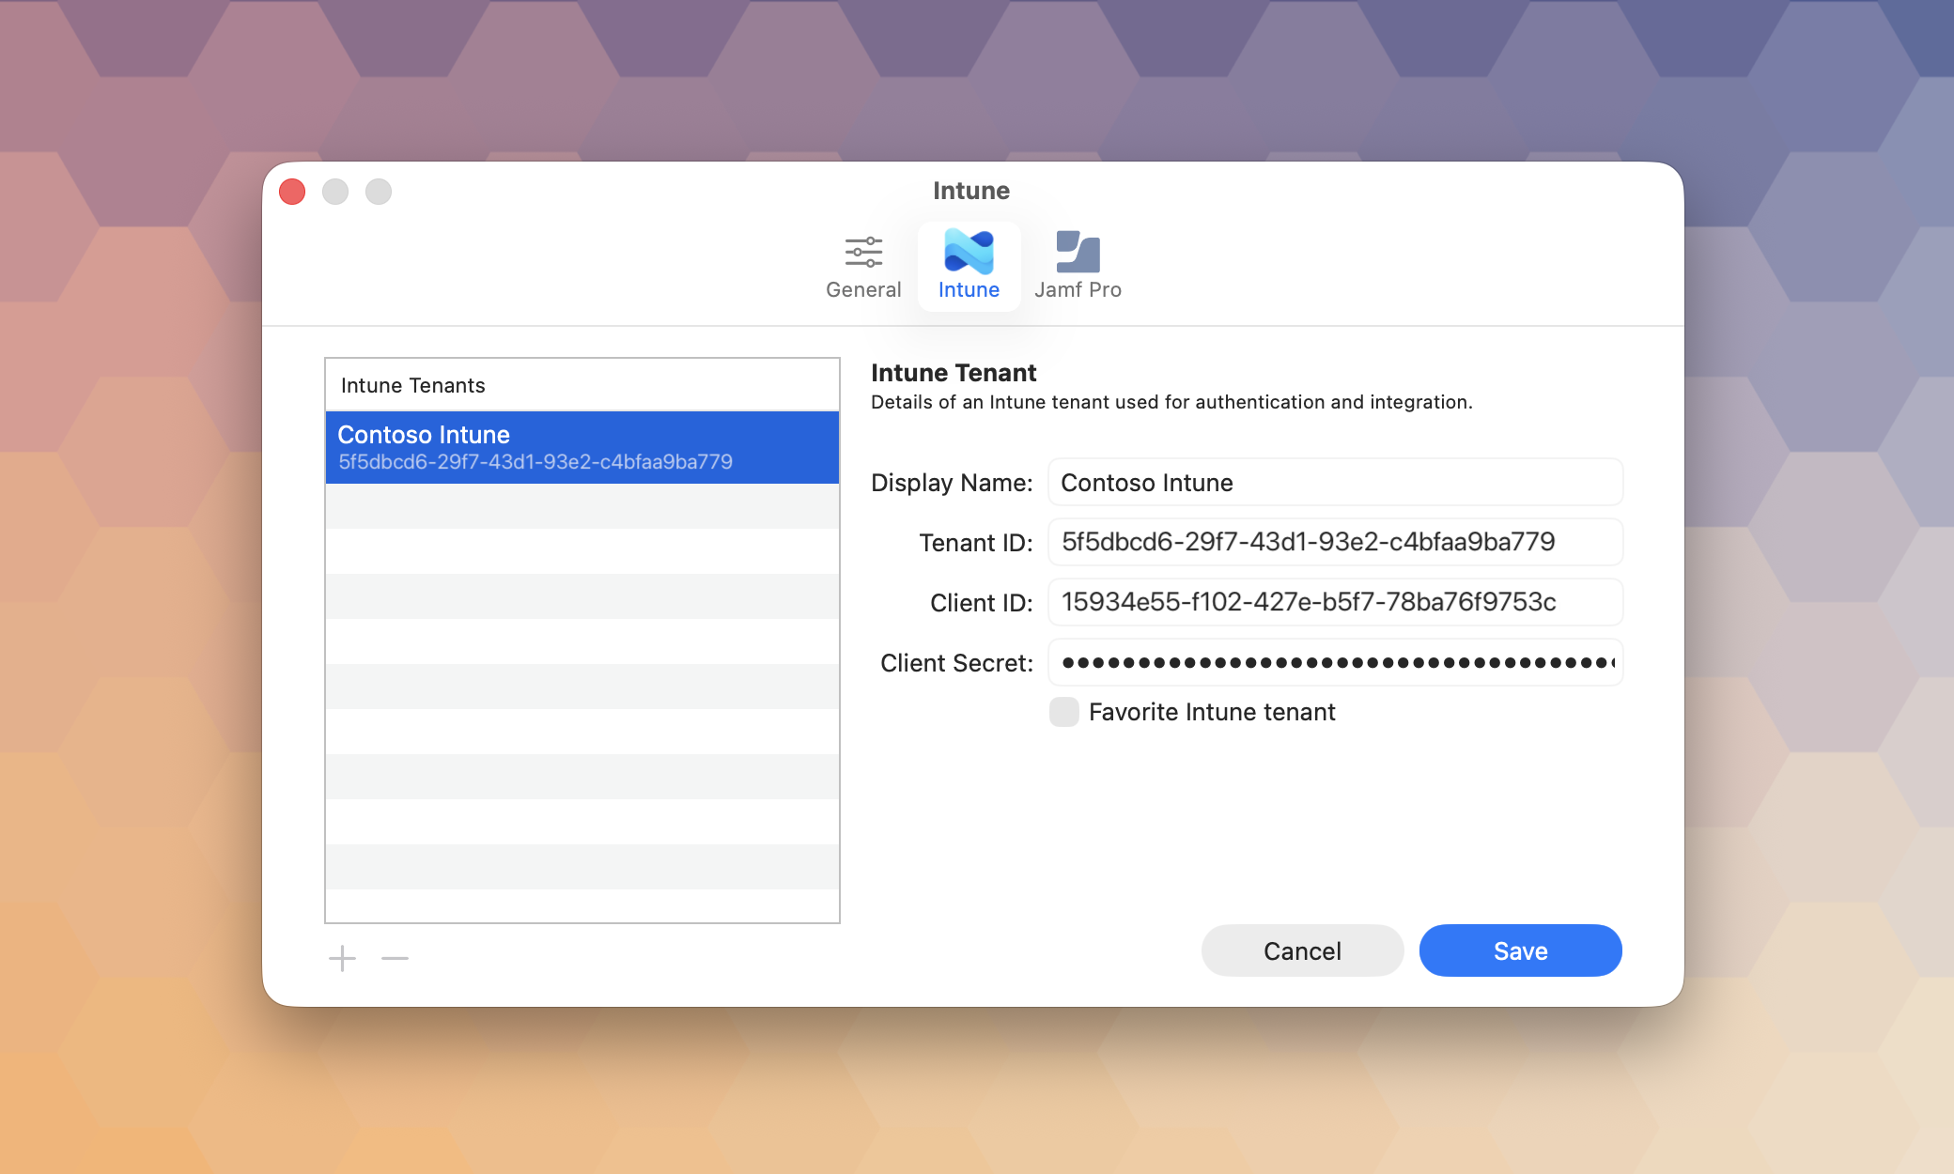This screenshot has width=1954, height=1174.
Task: Enable Favorite Intune tenant checkbox
Action: 1064,712
